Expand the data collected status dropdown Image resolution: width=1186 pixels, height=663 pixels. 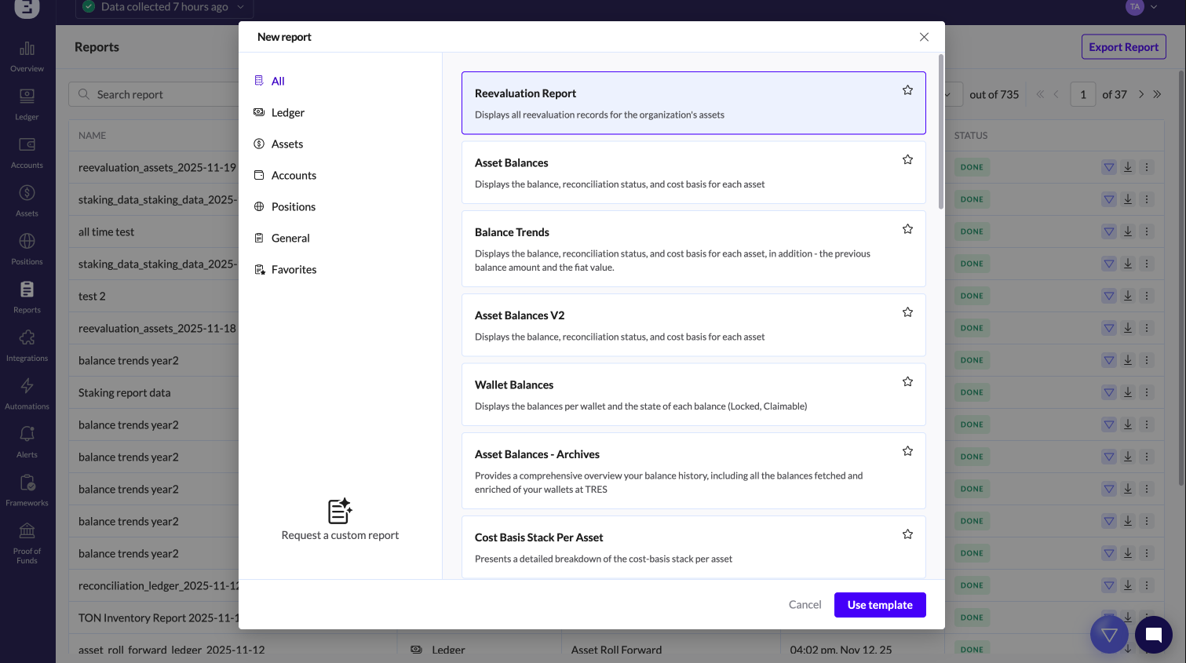click(240, 7)
